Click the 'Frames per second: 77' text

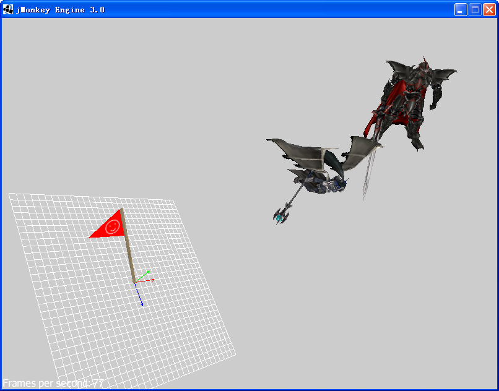[x=53, y=384]
